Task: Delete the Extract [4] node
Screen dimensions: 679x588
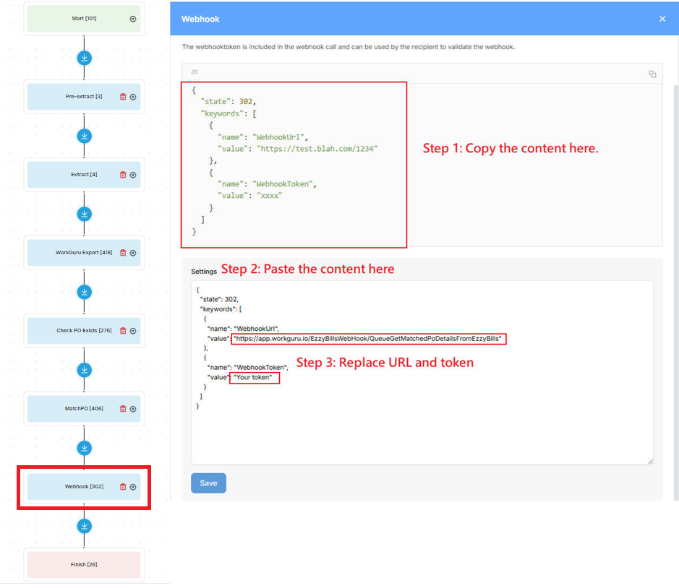Action: click(123, 175)
